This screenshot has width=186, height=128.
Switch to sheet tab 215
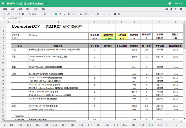pos(116,125)
